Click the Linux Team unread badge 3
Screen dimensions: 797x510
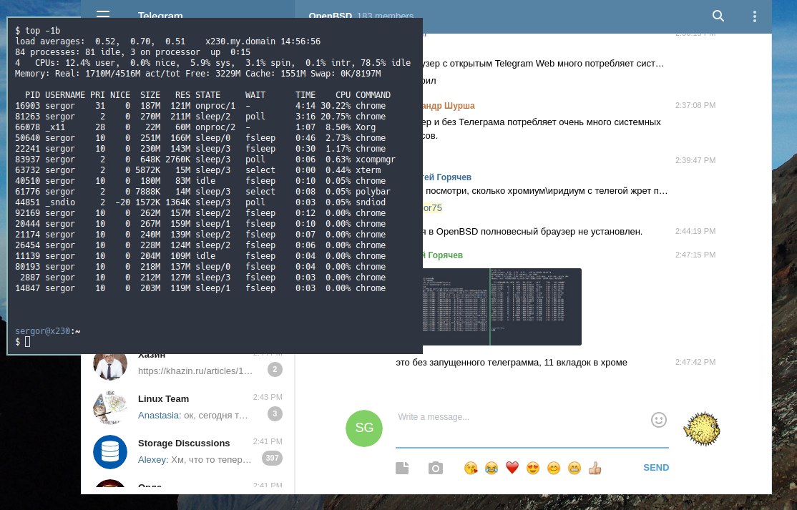(275, 414)
